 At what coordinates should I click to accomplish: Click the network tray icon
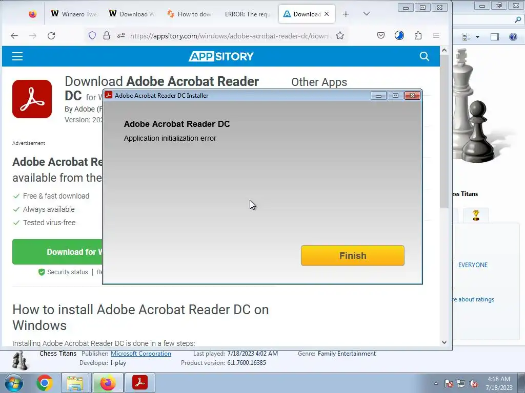(461, 383)
